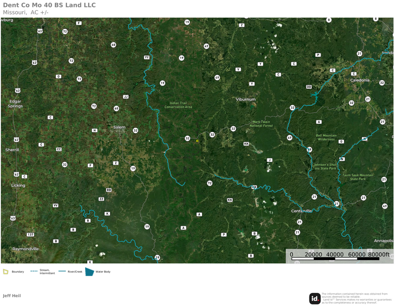Click the JJ route marker

tap(126, 97)
